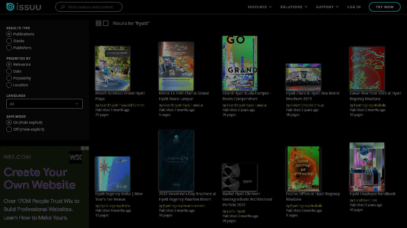Focus the Find creators and content field
The width and height of the screenshot is (407, 228).
[x=89, y=7]
